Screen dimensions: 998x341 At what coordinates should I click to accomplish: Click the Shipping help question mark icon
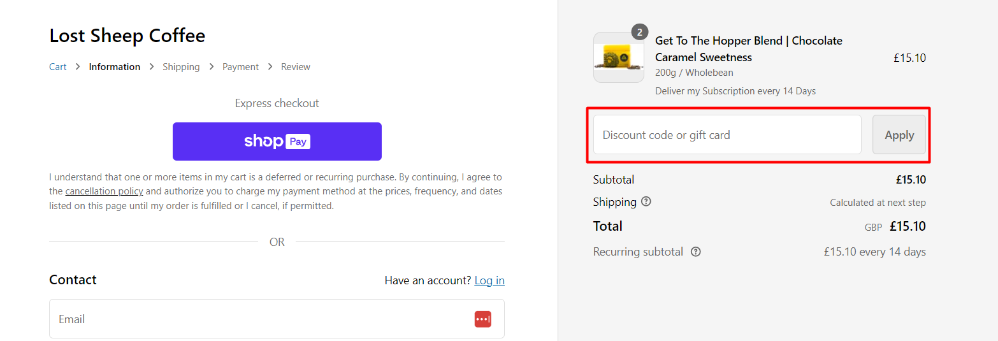(646, 202)
